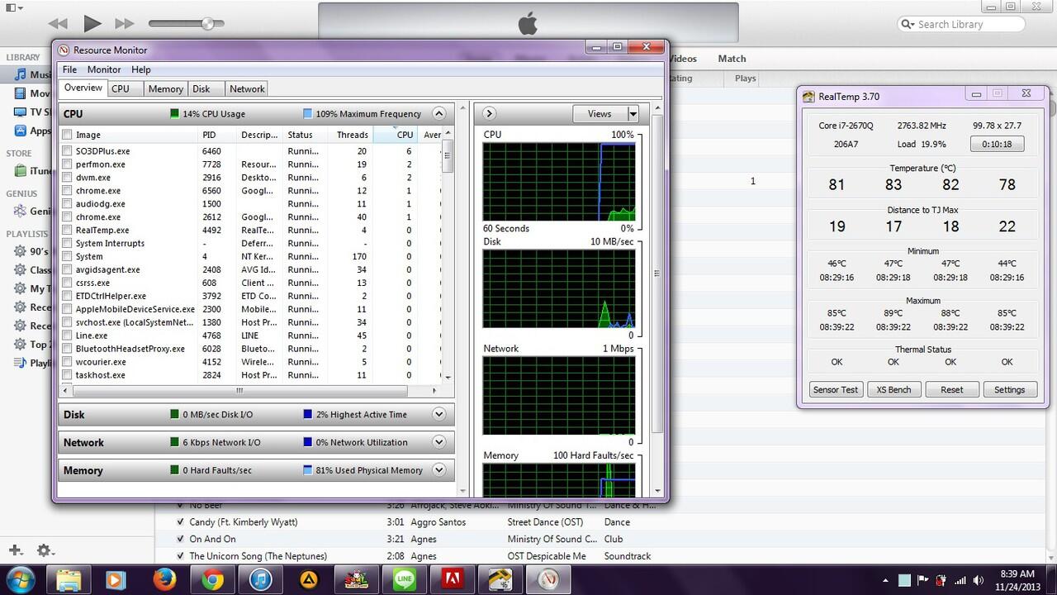Click Sensor Test in RealTemp
Image resolution: width=1057 pixels, height=595 pixels.
click(x=836, y=389)
